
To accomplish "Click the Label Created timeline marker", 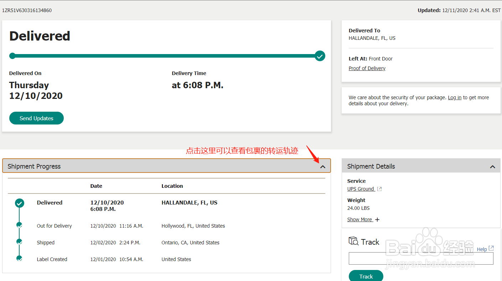I will tap(19, 259).
